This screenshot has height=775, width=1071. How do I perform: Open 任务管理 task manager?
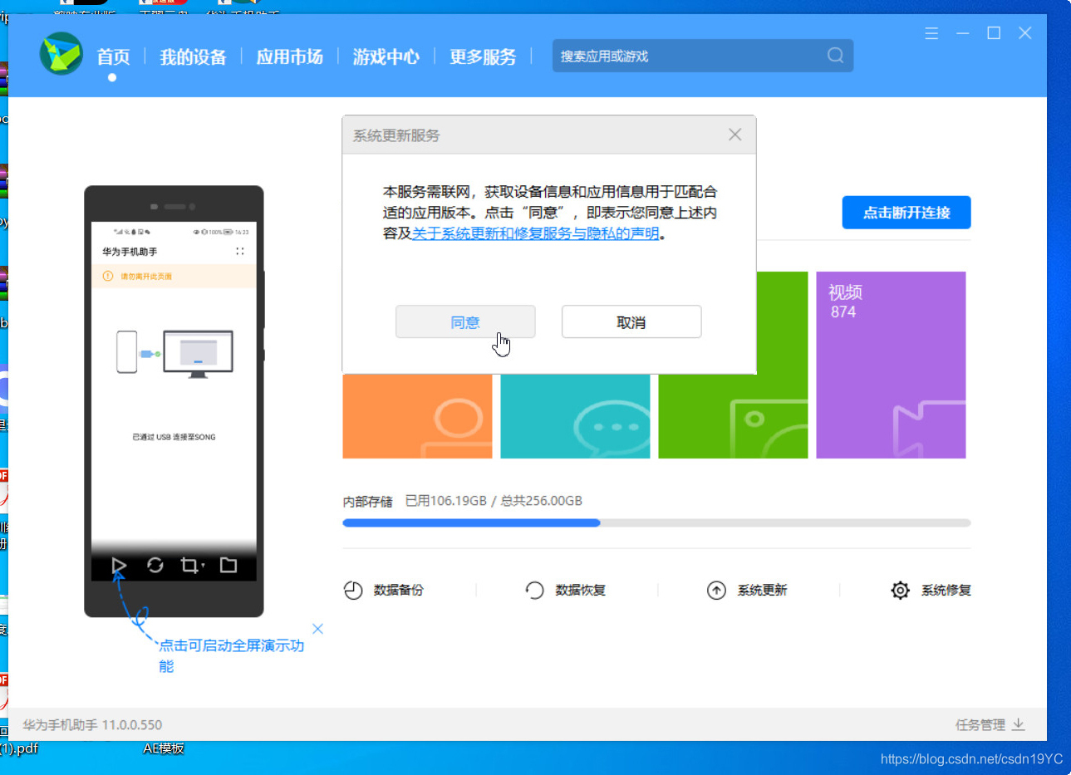click(980, 724)
